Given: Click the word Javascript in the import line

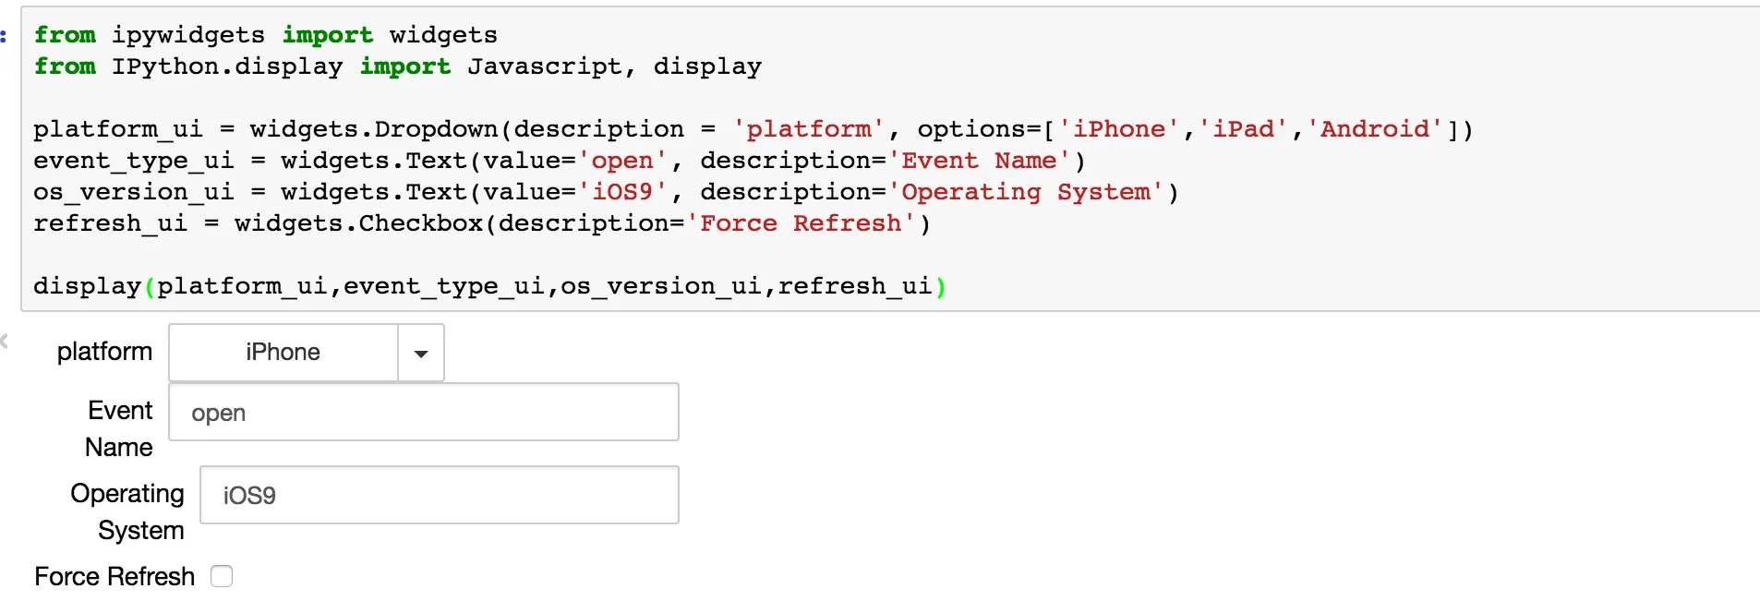Looking at the screenshot, I should 544,66.
